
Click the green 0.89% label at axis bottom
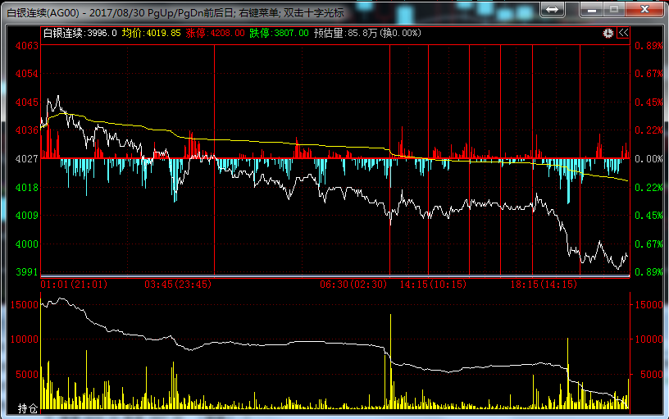click(649, 271)
